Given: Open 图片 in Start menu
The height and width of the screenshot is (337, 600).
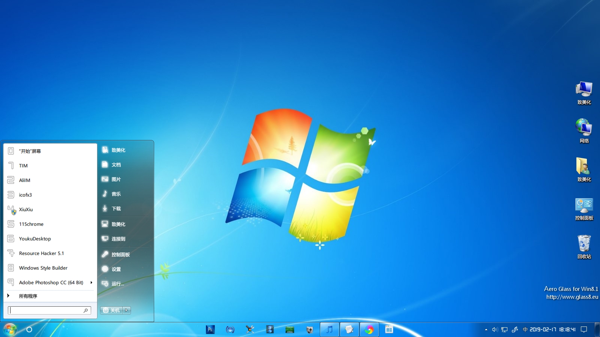Looking at the screenshot, I should coord(126,179).
